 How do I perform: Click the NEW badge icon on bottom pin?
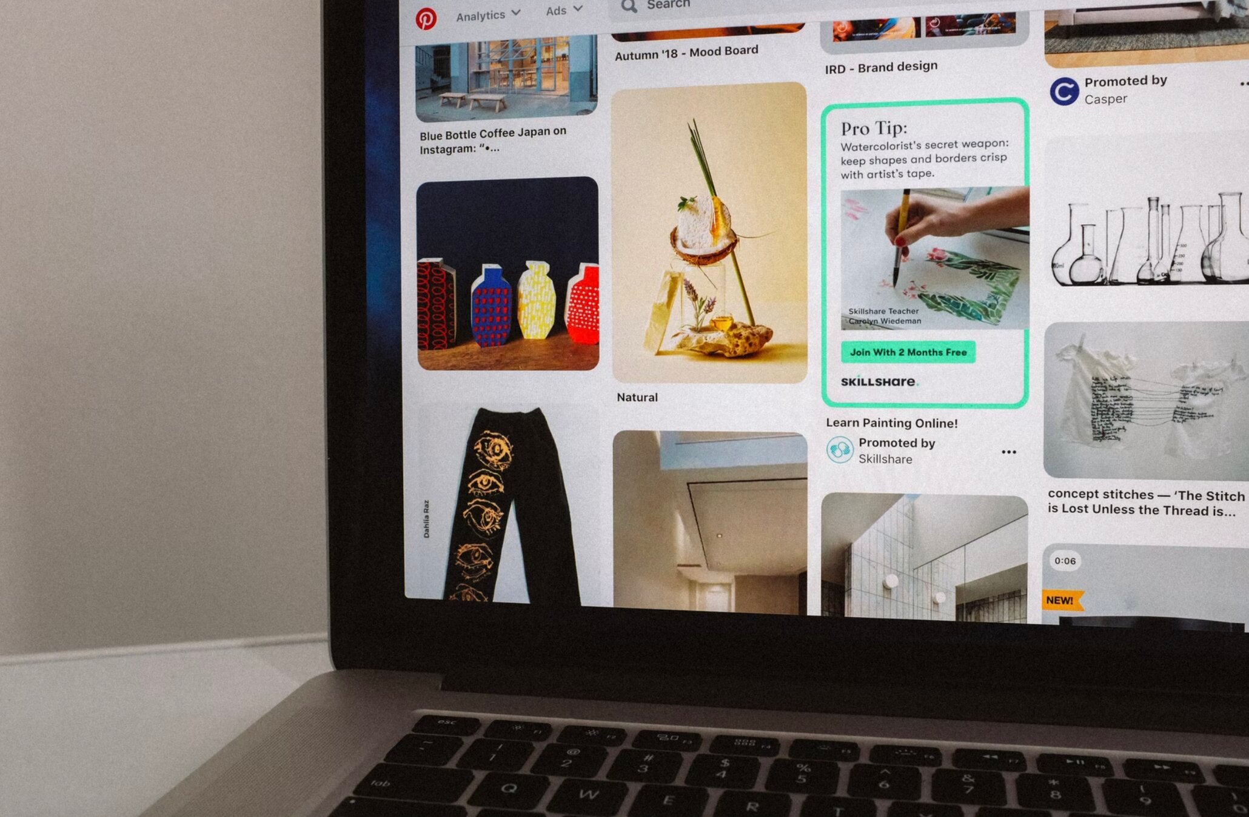point(1060,599)
